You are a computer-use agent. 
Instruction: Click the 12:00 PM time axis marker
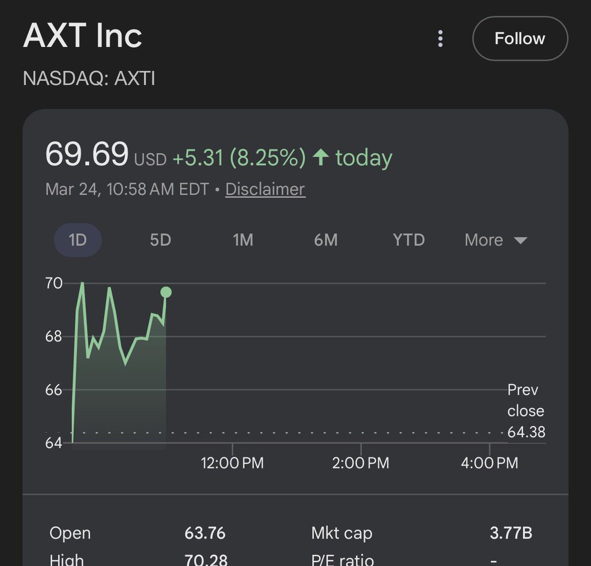[232, 463]
